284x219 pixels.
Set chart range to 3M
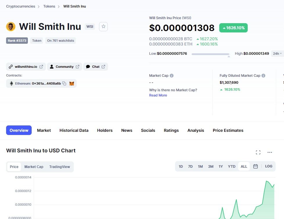click(211, 166)
